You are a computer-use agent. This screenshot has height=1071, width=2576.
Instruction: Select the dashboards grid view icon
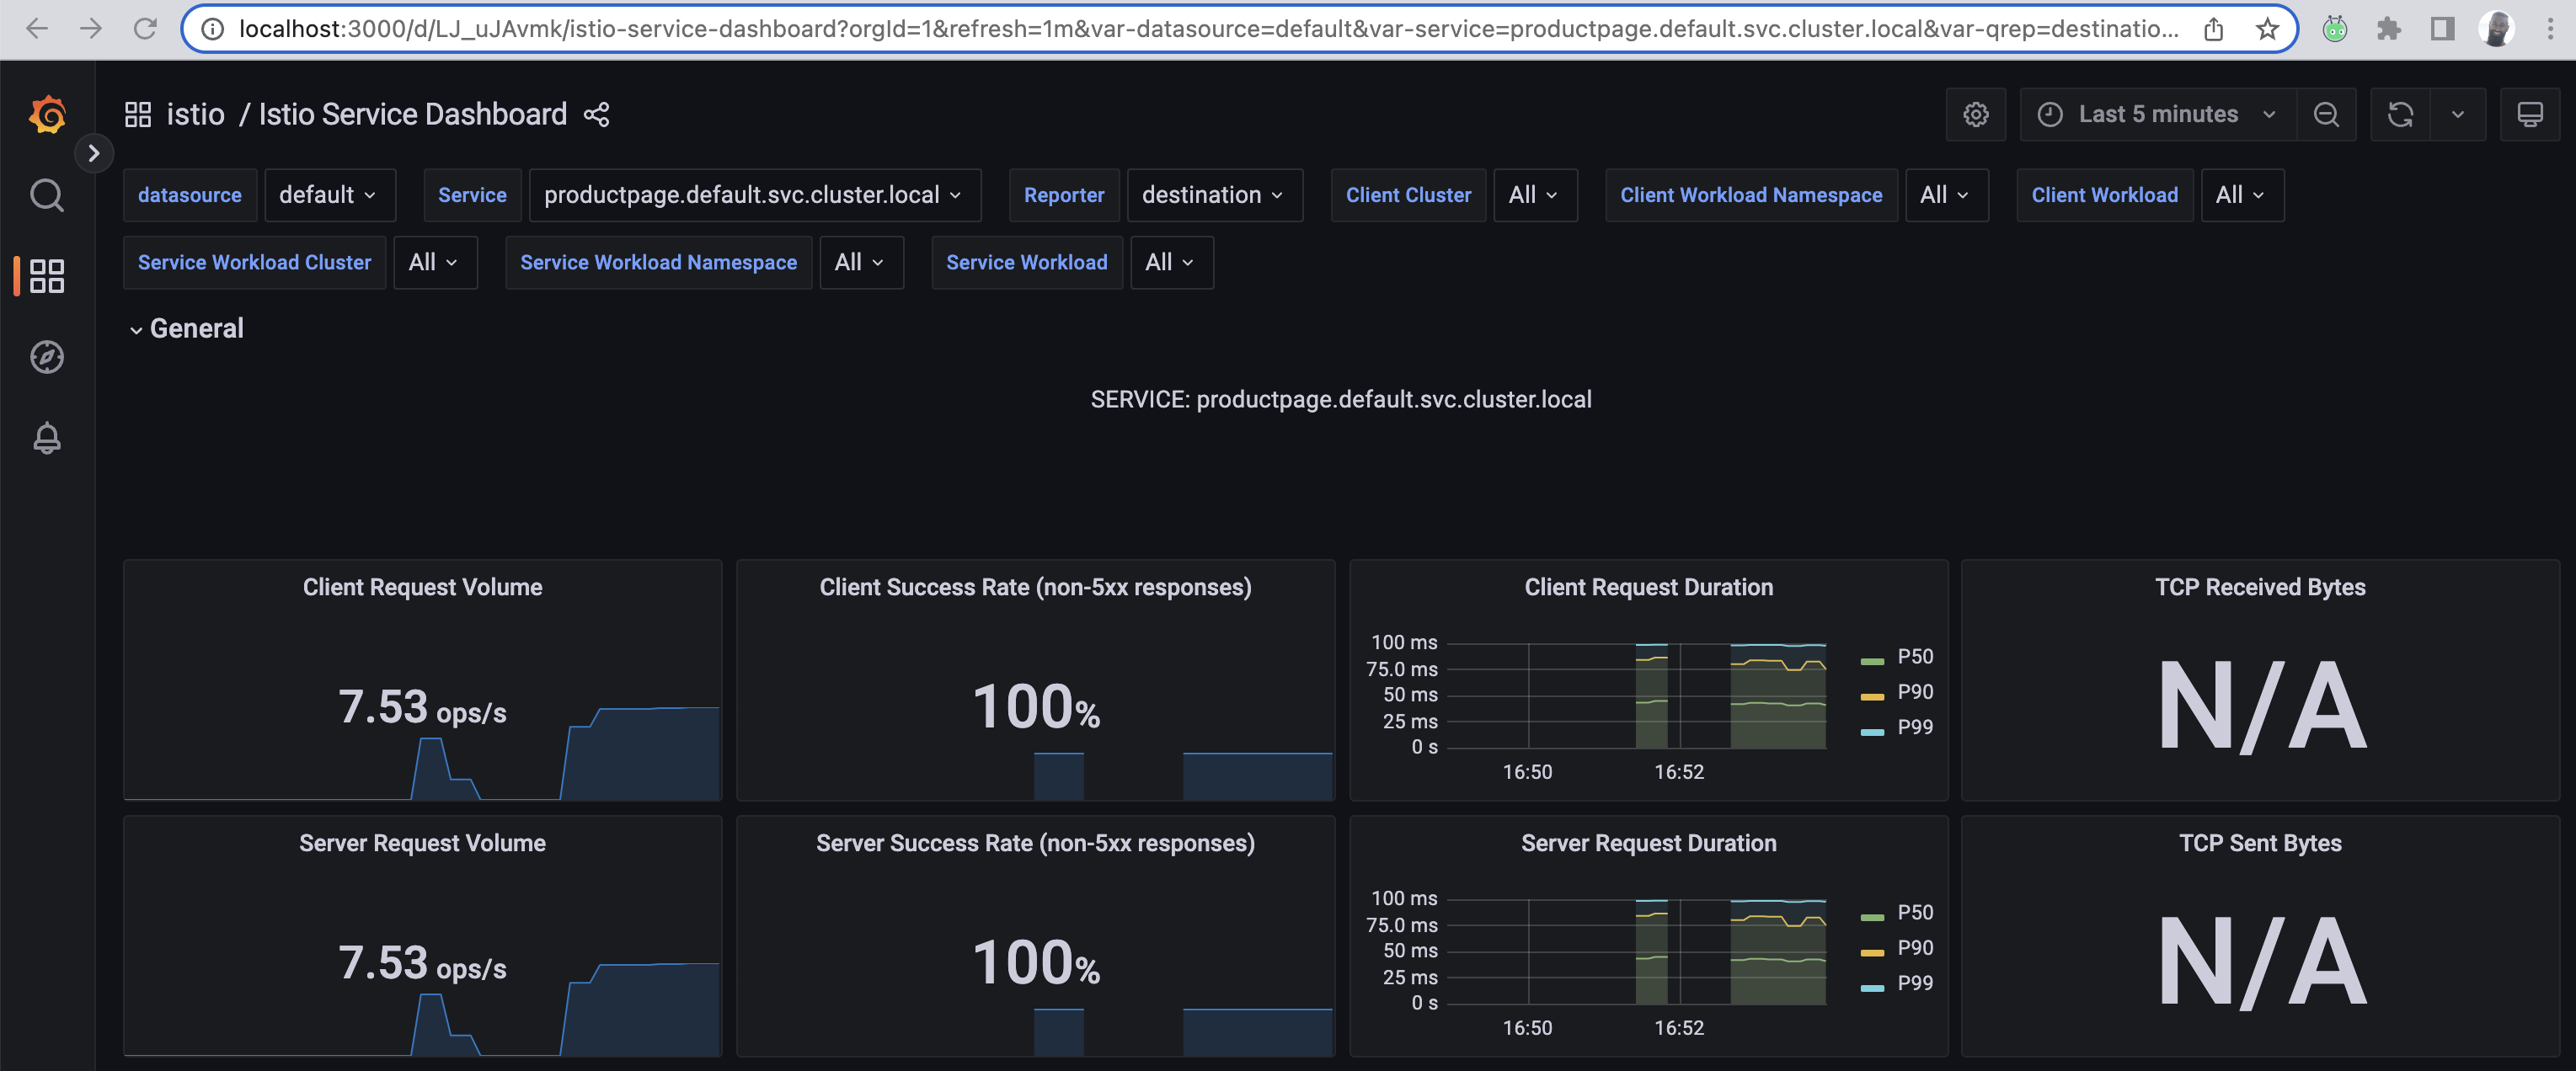coord(45,276)
